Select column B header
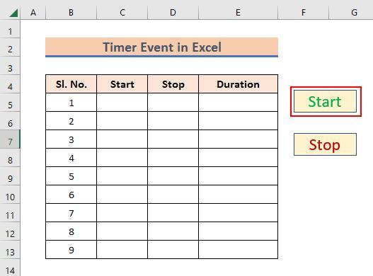 pos(71,12)
